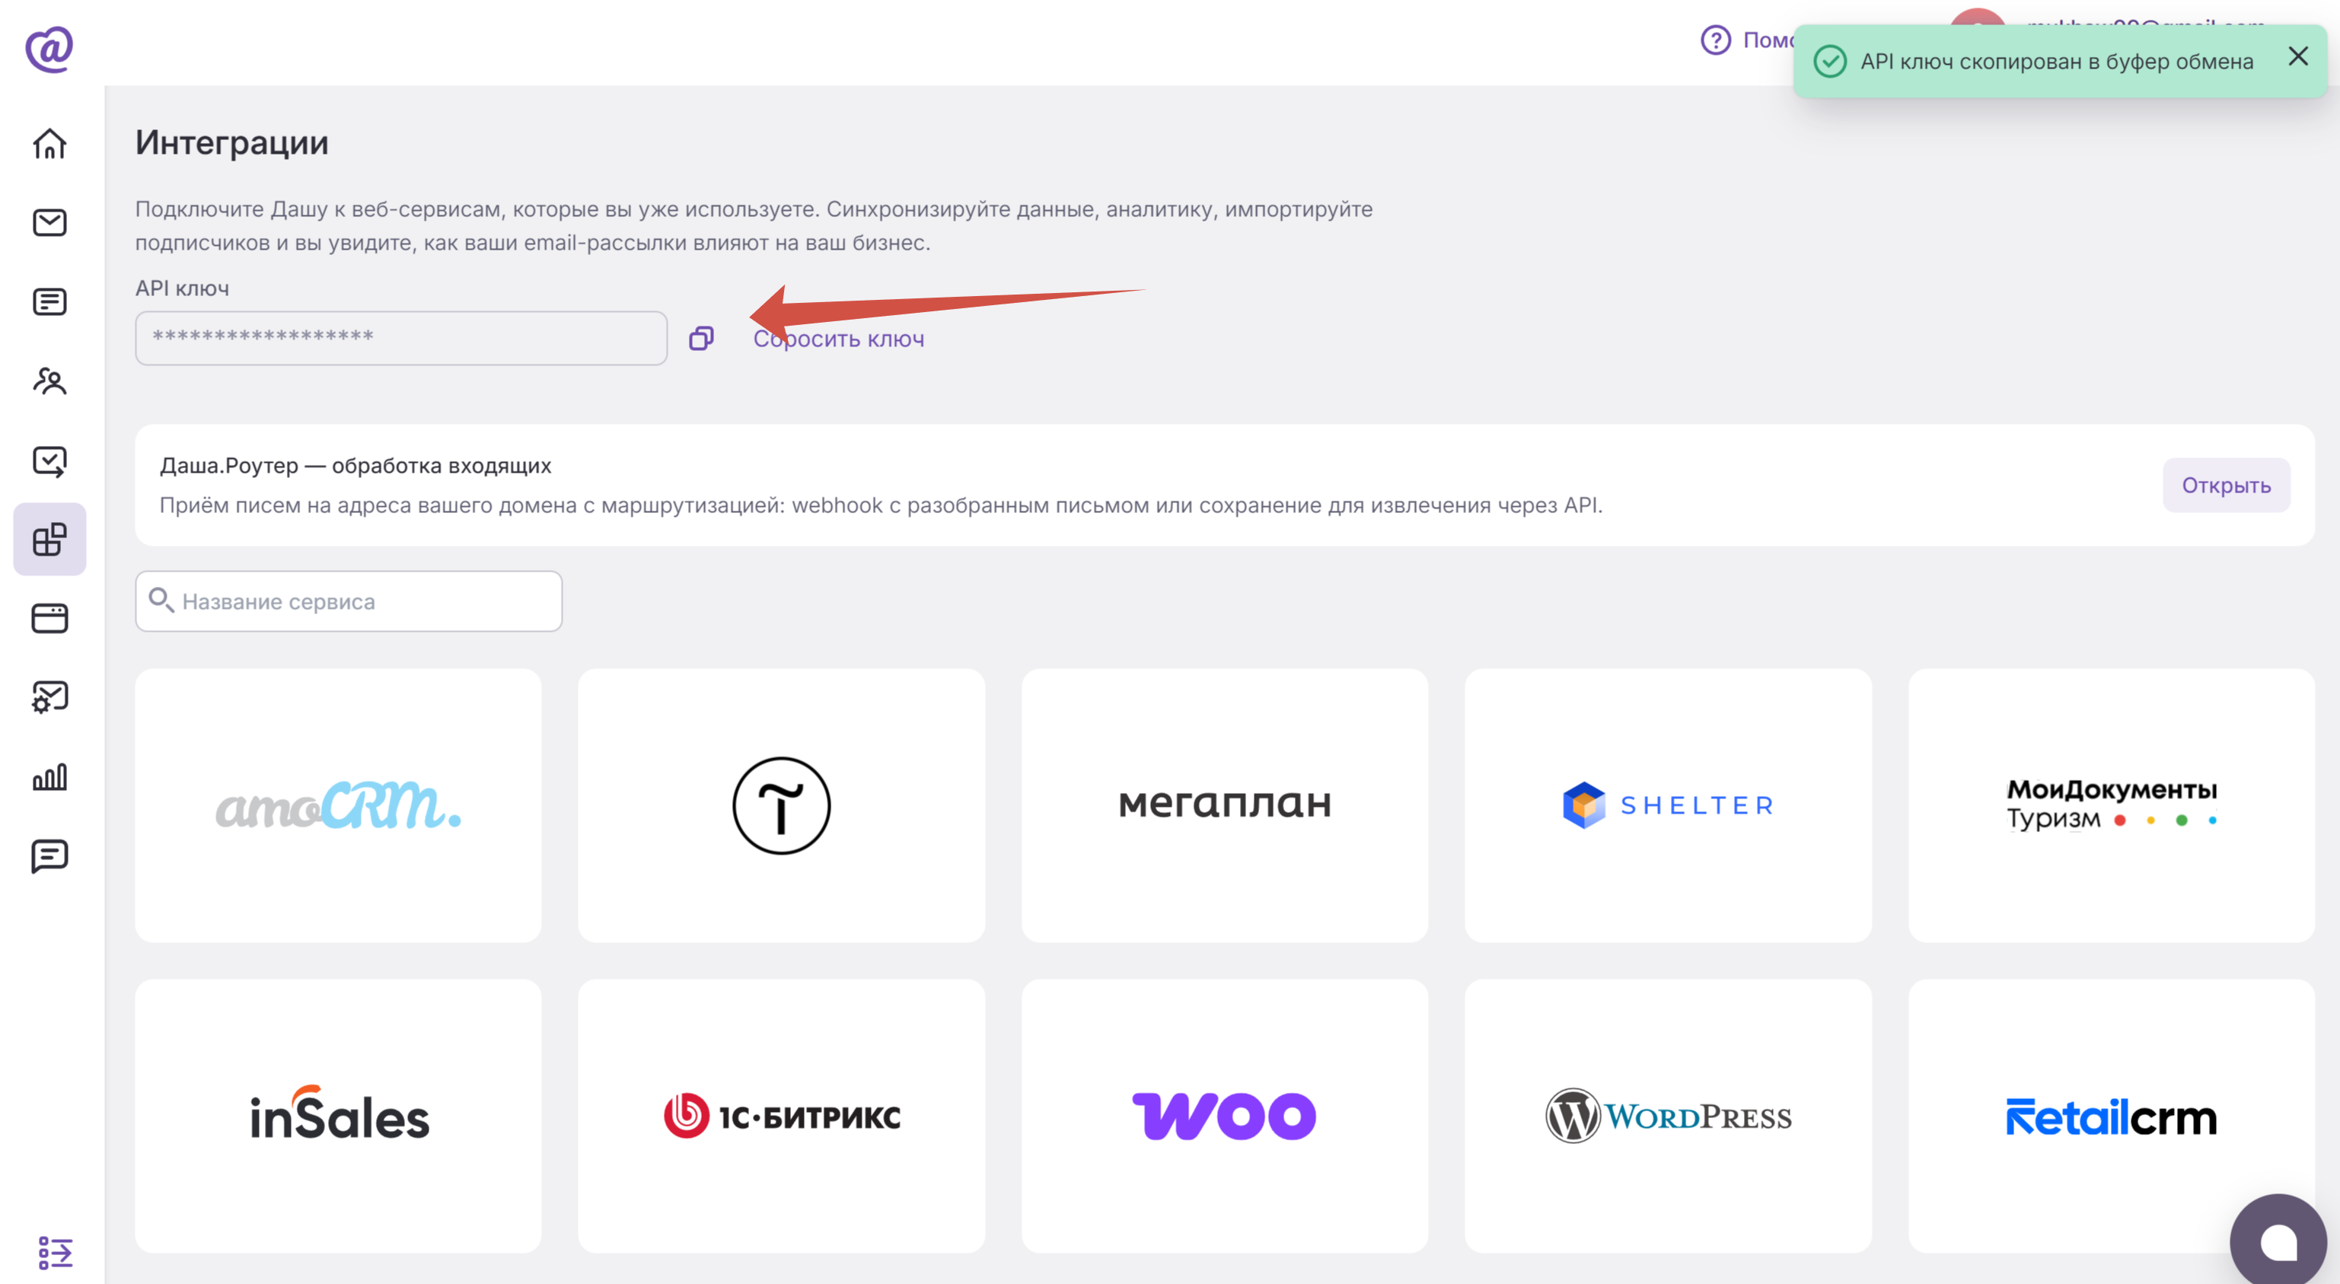2340x1284 pixels.
Task: Click the Сбросить ключ link
Action: (x=838, y=339)
